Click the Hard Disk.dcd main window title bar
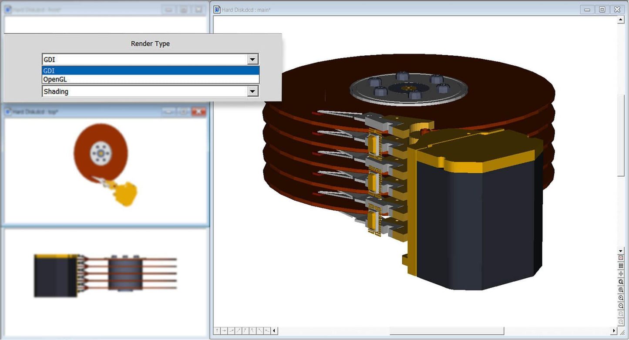Screen dimensions: 629x340 392,9
